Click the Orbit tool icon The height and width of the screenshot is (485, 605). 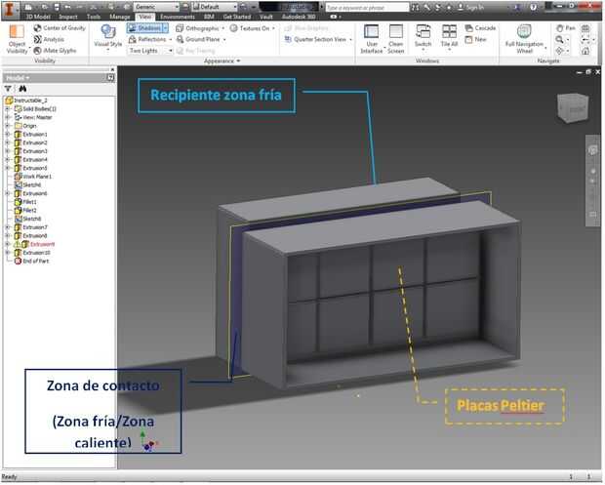click(x=559, y=51)
